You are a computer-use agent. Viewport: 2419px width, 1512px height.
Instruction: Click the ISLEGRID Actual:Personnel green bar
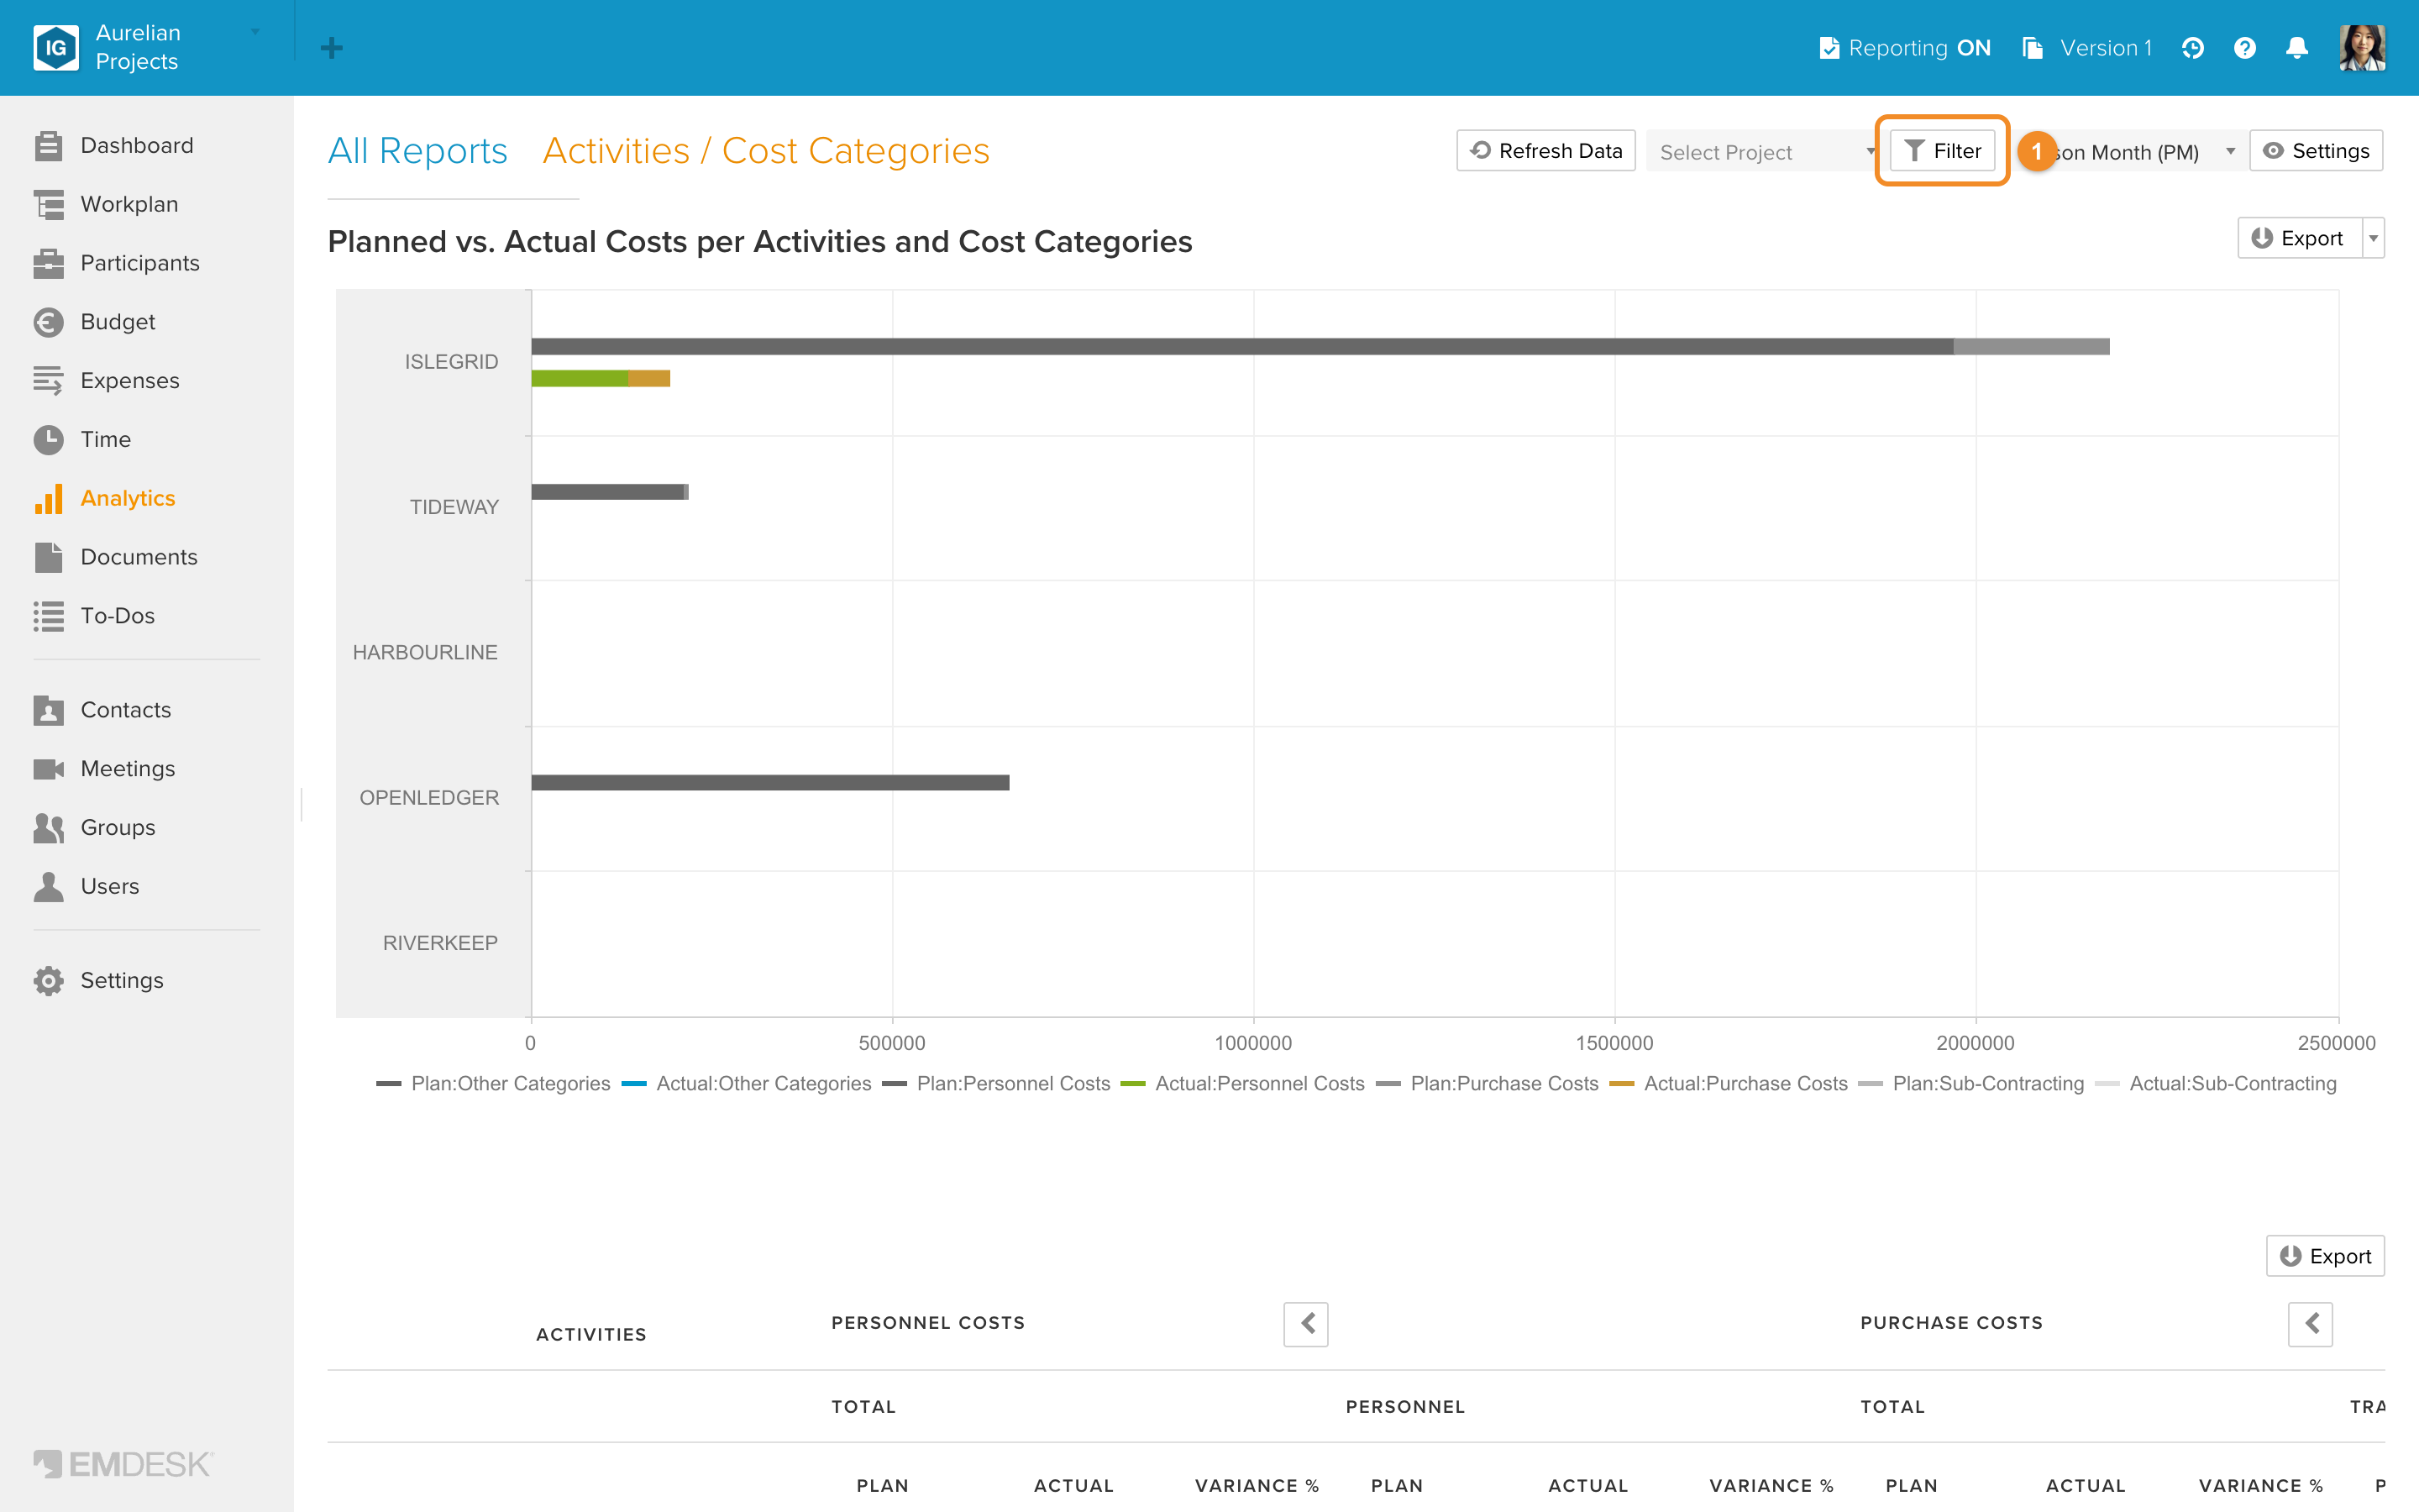(x=580, y=378)
